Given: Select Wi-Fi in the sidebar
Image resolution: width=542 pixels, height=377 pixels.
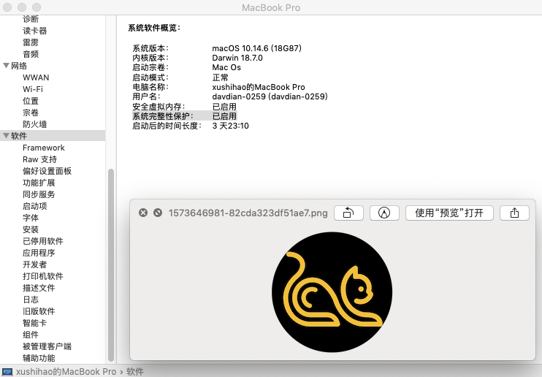Looking at the screenshot, I should (33, 89).
